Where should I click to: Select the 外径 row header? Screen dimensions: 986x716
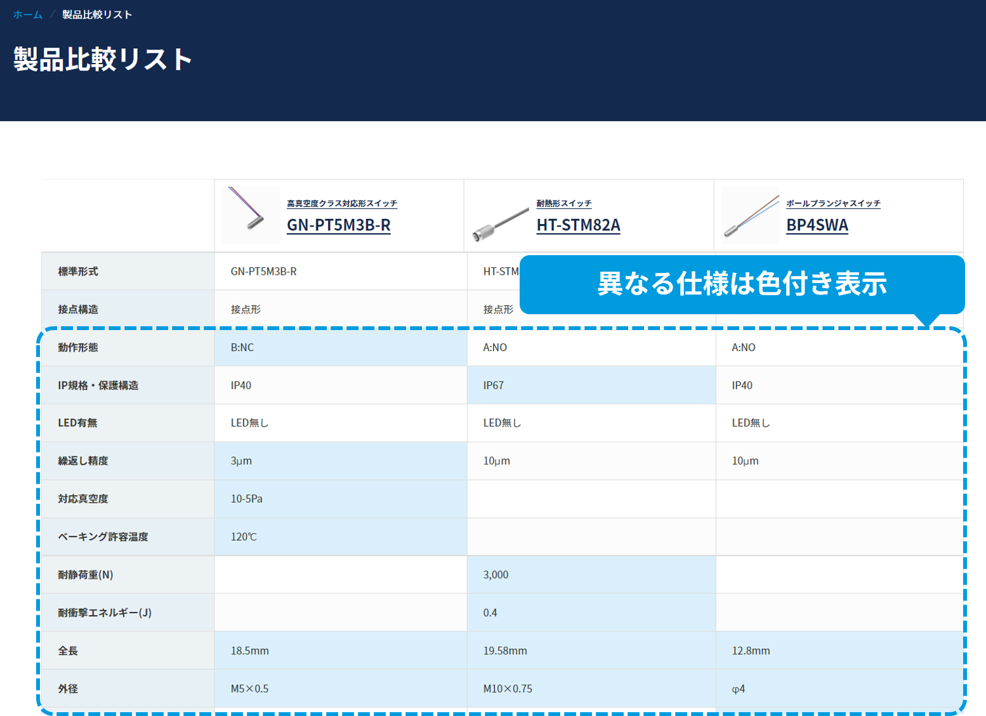(x=128, y=689)
